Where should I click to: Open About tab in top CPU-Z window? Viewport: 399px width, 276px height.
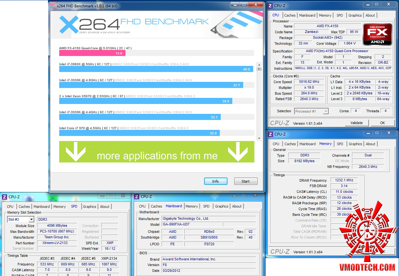[x=370, y=15]
